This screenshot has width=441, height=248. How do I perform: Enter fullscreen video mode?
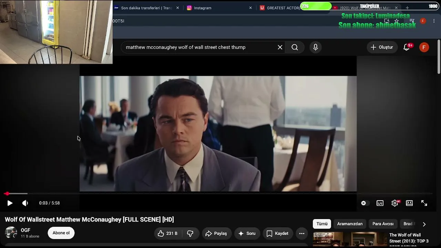pos(424,203)
